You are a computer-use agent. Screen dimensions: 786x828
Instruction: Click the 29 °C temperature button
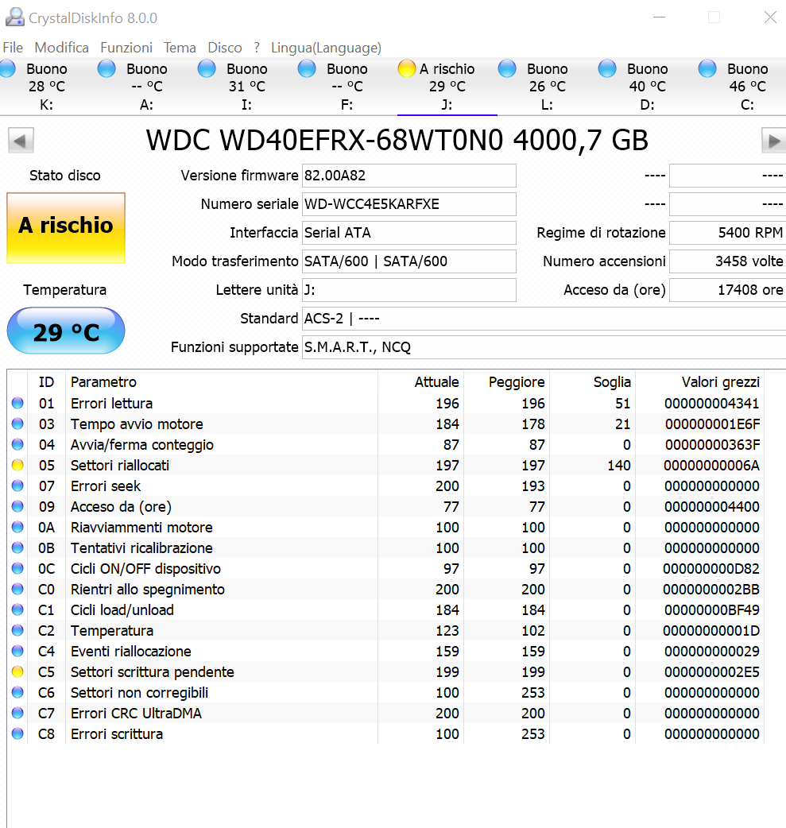66,331
